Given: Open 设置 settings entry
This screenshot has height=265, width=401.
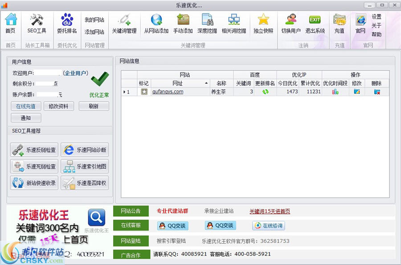Looking at the screenshot, I should point(376,16).
